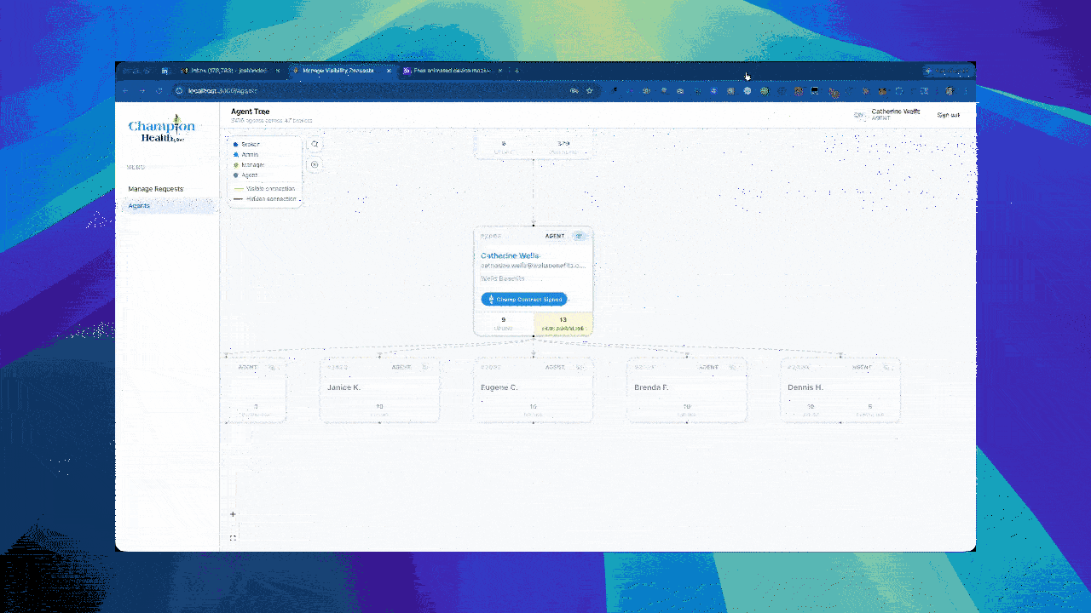The image size is (1091, 613).
Task: Click the fit-to-screen control at bottom left
Action: click(233, 537)
